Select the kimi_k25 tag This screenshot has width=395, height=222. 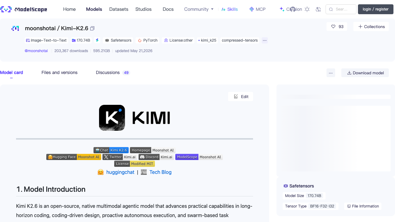point(207,40)
